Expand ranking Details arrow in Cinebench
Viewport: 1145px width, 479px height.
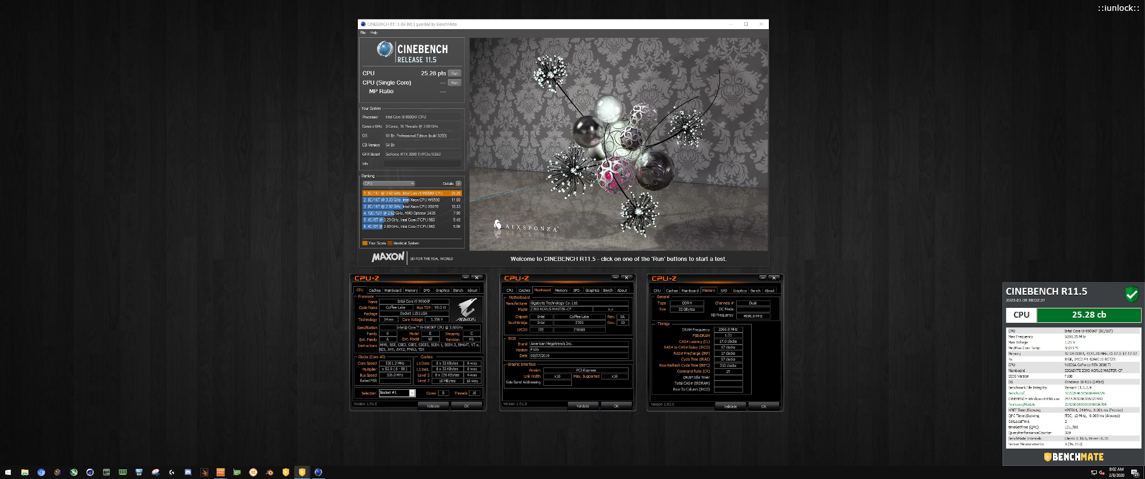pos(459,184)
